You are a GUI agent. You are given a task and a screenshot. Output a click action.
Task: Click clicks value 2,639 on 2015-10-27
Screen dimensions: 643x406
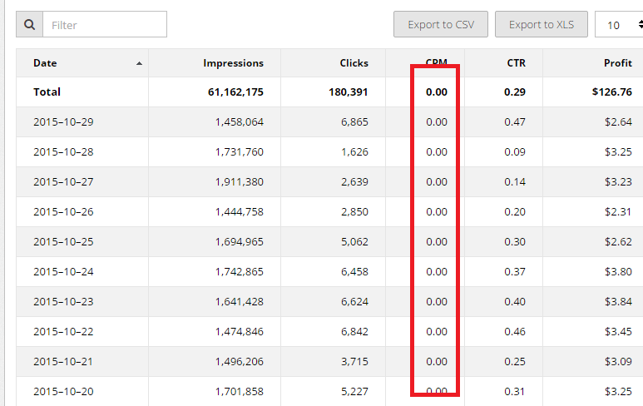[354, 182]
